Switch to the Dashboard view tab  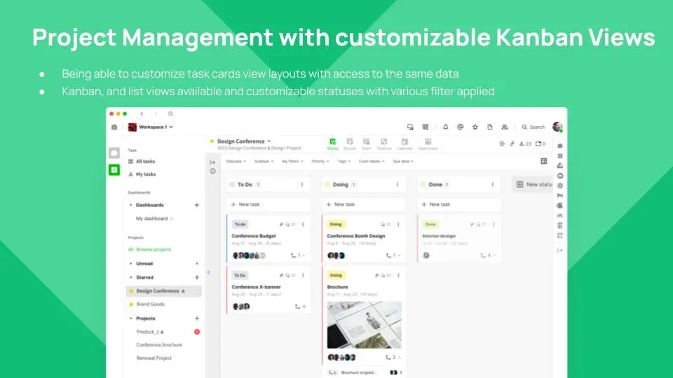pos(428,144)
